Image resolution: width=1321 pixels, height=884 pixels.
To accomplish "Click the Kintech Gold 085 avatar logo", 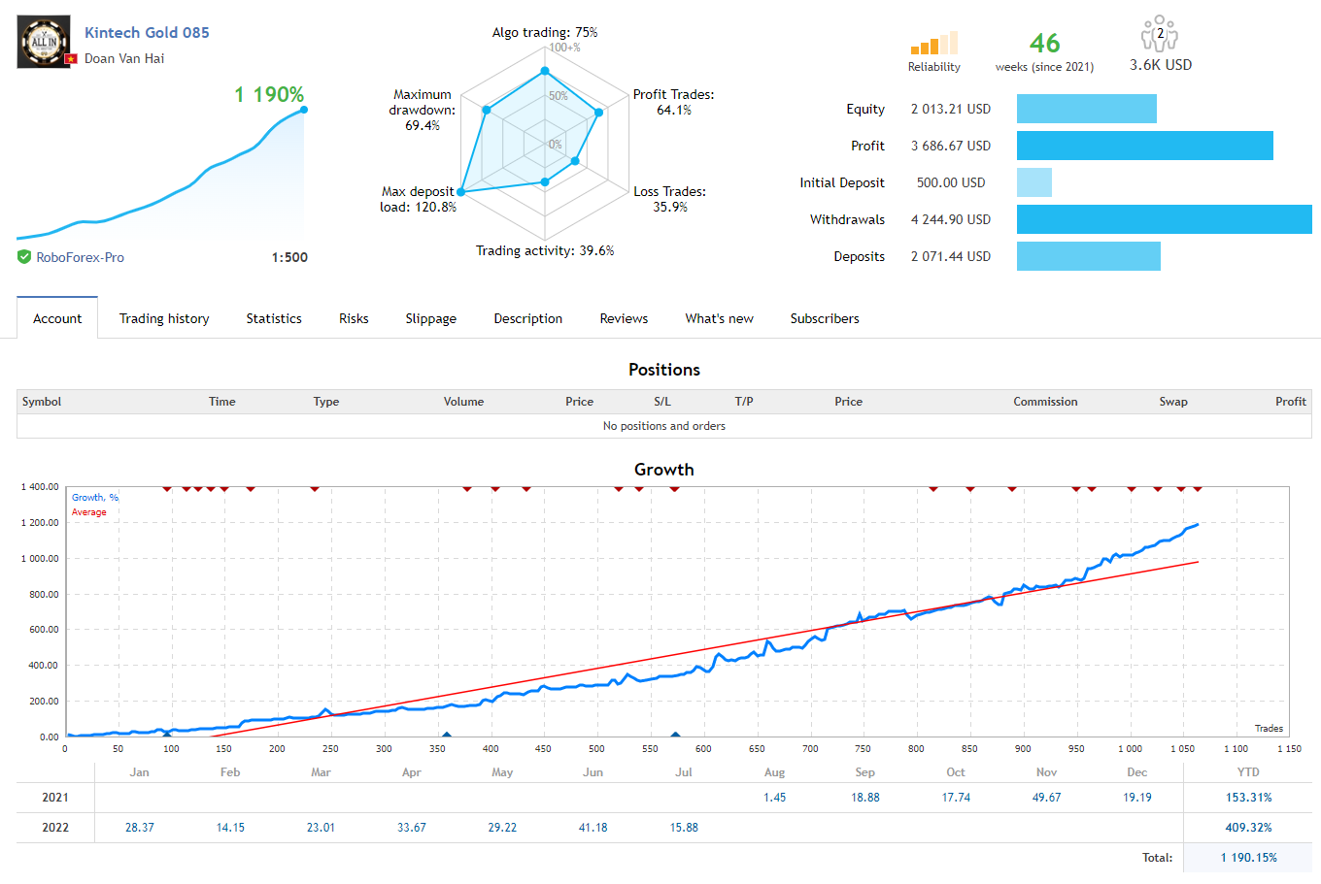I will pyautogui.click(x=44, y=42).
